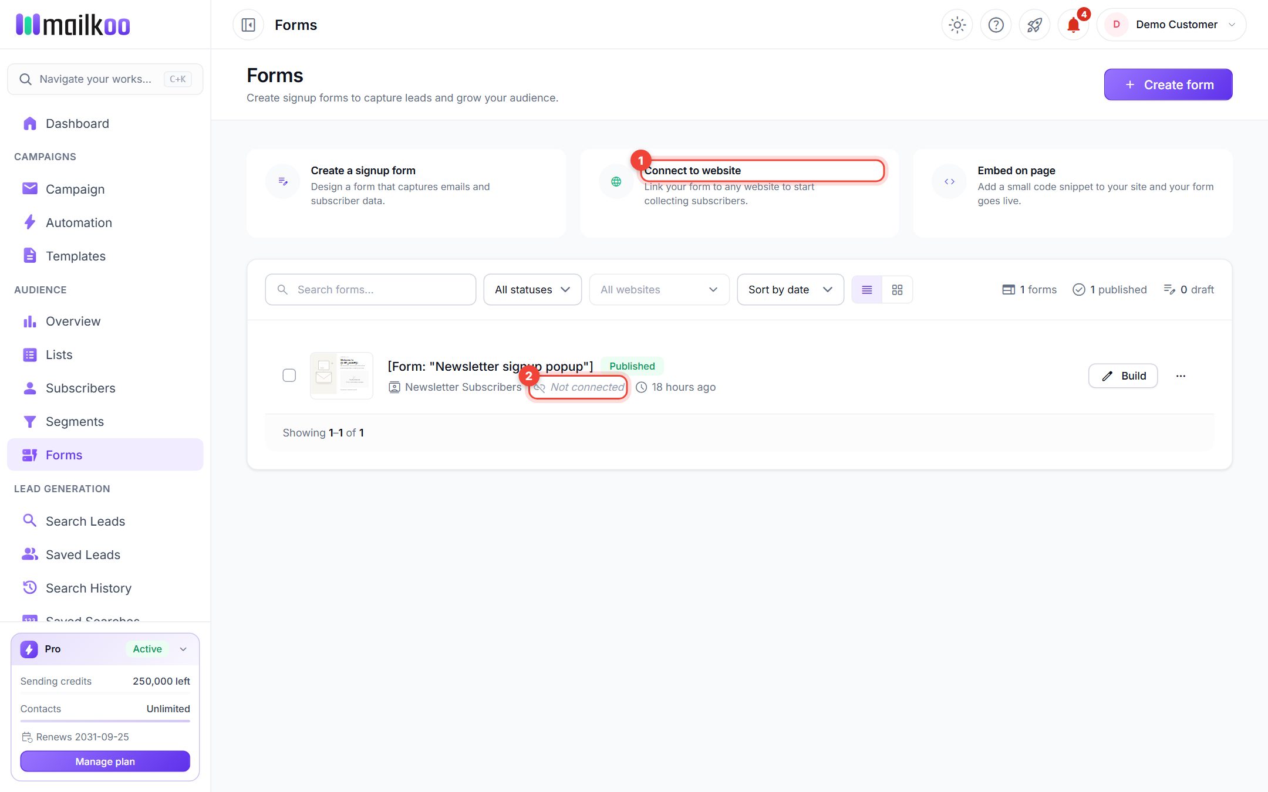Viewport: 1268px width, 792px height.
Task: Click the Build button for Newsletter form
Action: tap(1123, 375)
